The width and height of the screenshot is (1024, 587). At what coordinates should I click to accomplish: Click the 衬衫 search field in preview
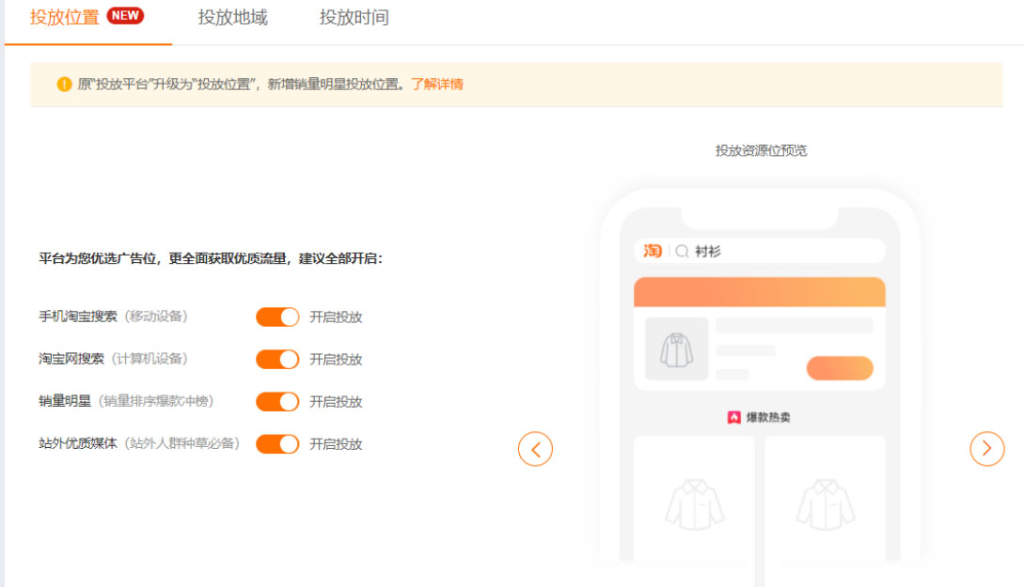coord(771,251)
